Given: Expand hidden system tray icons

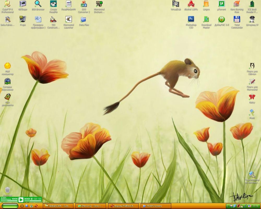Looking at the screenshot, I should [x=227, y=206].
